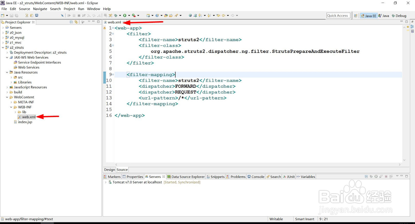Collapse the web-app fold at line 1
Viewport: 415px width, 224px height.
pos(113,28)
